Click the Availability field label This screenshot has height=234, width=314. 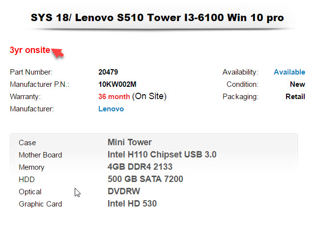[x=240, y=72]
